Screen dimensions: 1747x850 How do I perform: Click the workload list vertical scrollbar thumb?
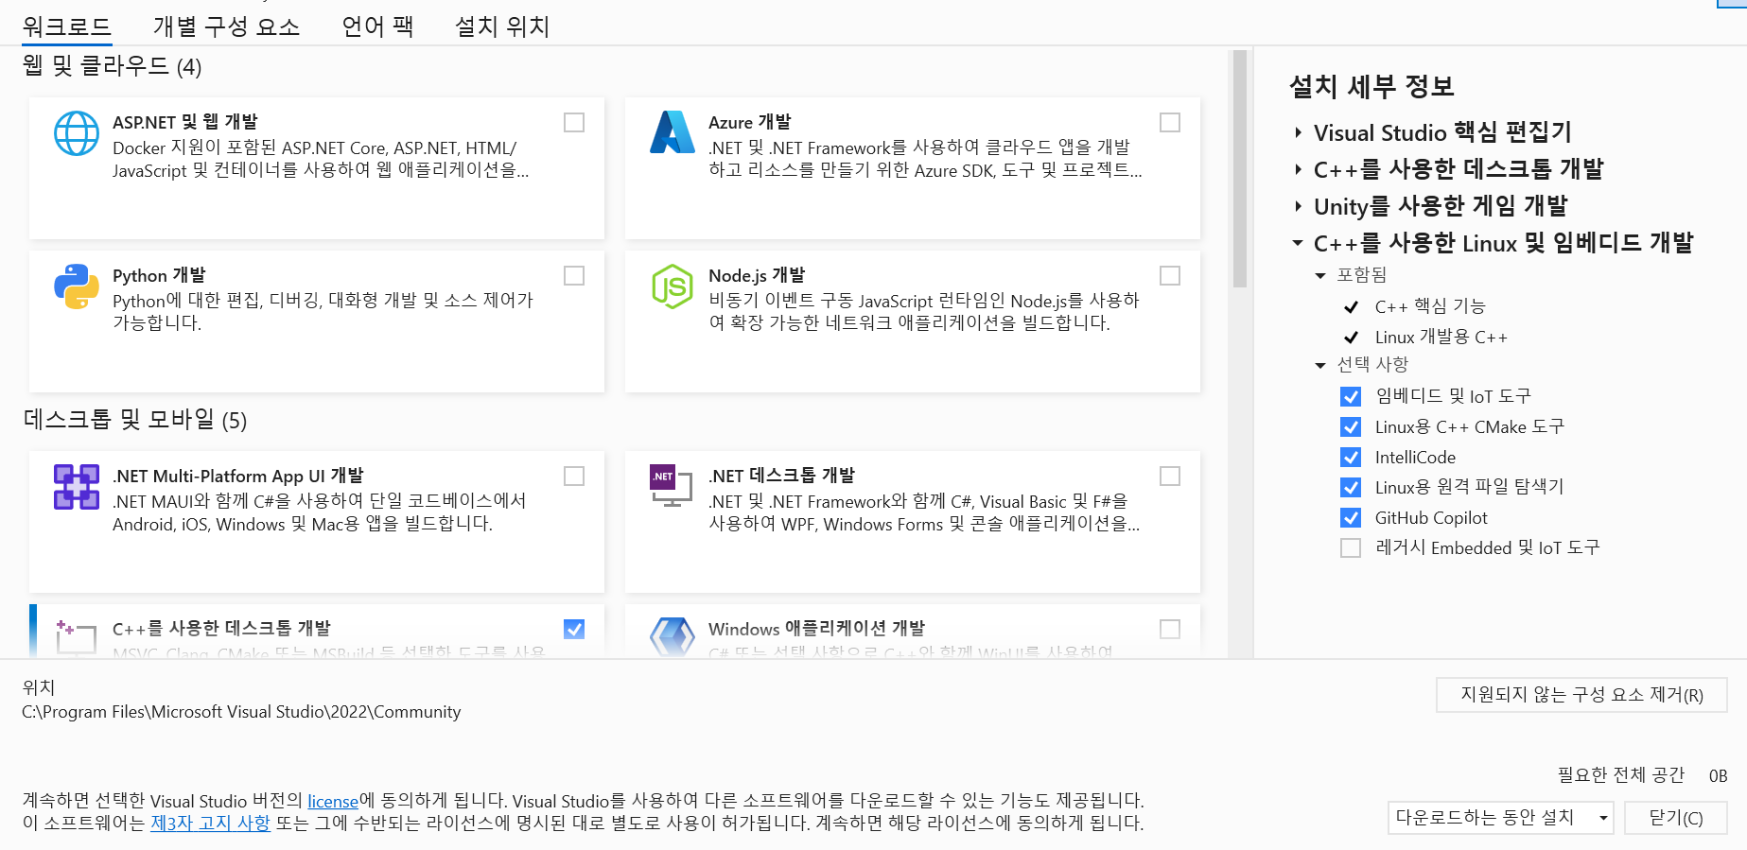tap(1240, 168)
